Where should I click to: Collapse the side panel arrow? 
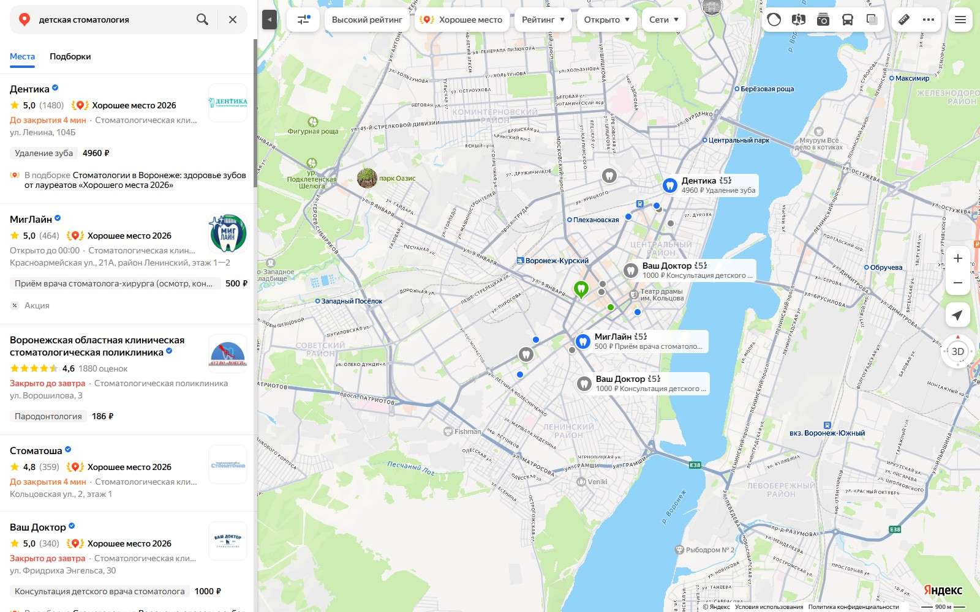(269, 20)
